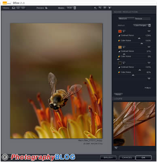Image resolution: width=157 pixels, height=162 pixels.
Task: Click the OK button
Action: point(143,158)
